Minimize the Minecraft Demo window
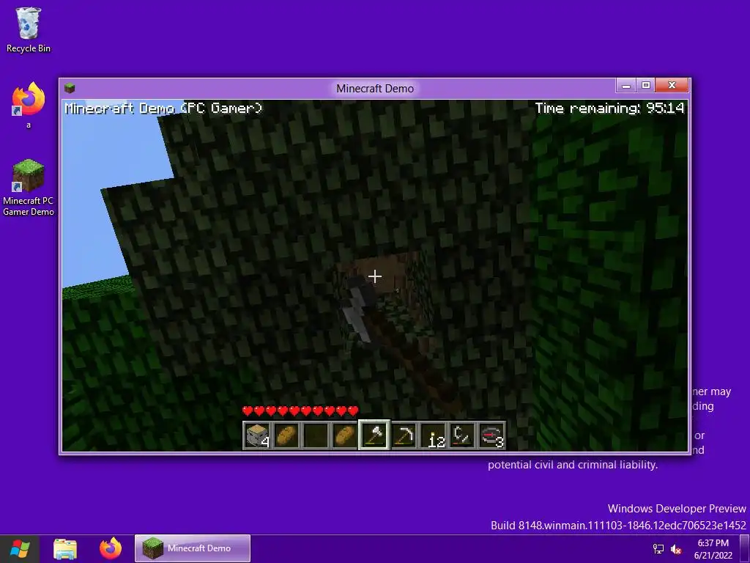This screenshot has height=563, width=750. [x=625, y=86]
